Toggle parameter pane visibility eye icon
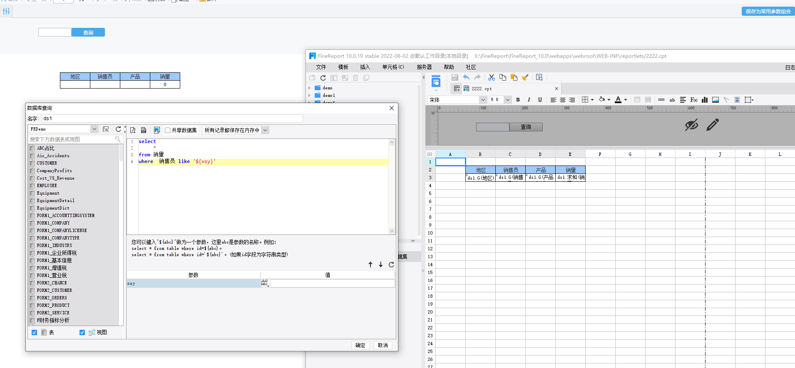The image size is (795, 368). [x=691, y=125]
